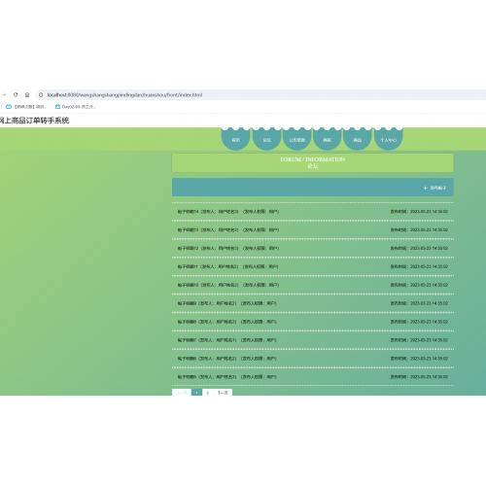Reload the page with the refresh icon
This screenshot has height=486, width=486.
pyautogui.click(x=16, y=94)
